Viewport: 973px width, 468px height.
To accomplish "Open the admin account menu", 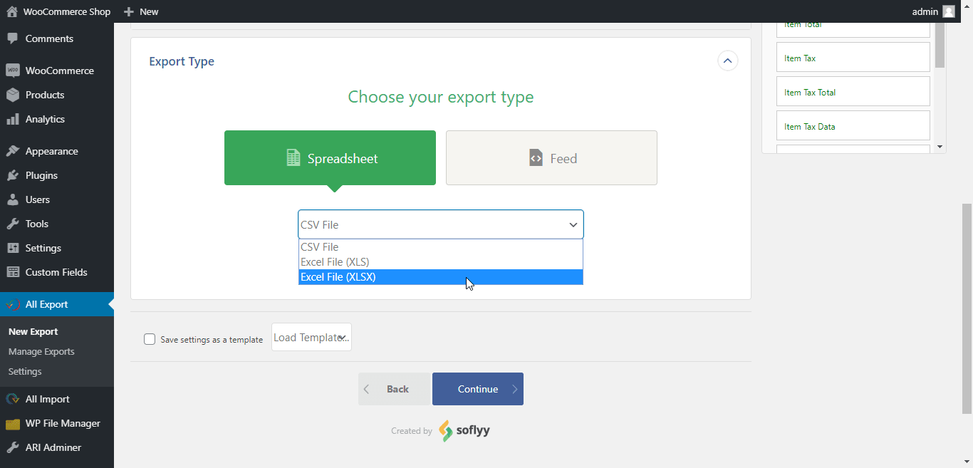I will (933, 11).
